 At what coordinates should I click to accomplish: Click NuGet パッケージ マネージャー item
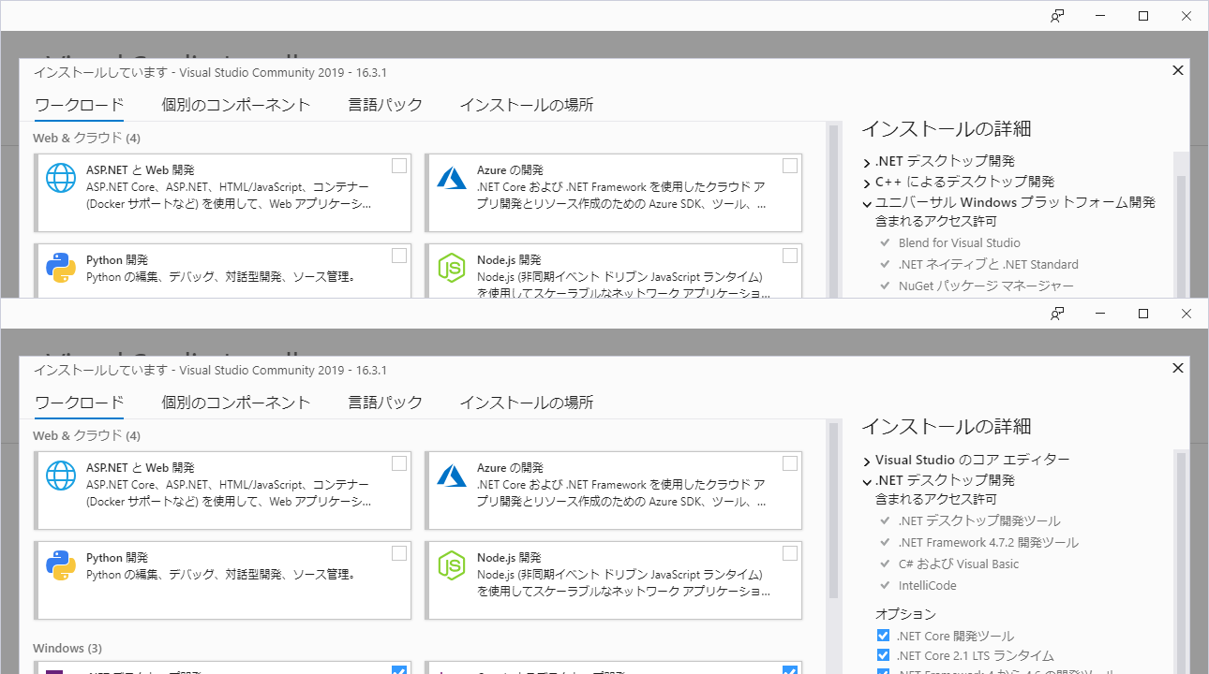(x=986, y=286)
